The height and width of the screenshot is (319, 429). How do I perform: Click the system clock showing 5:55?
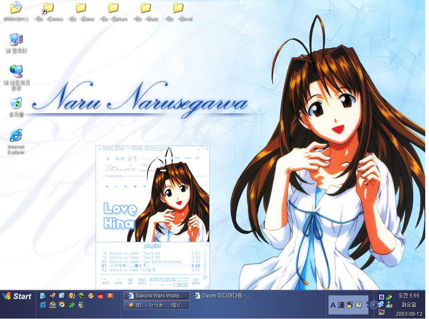tap(409, 296)
